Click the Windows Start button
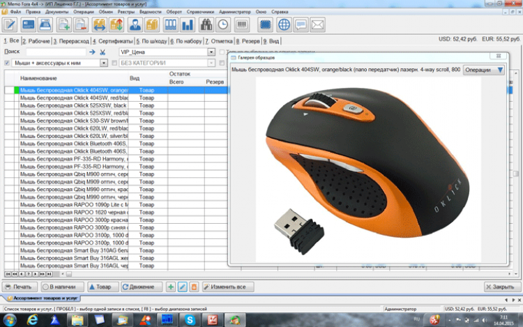Screen dimensions: 523x327 click(9, 321)
